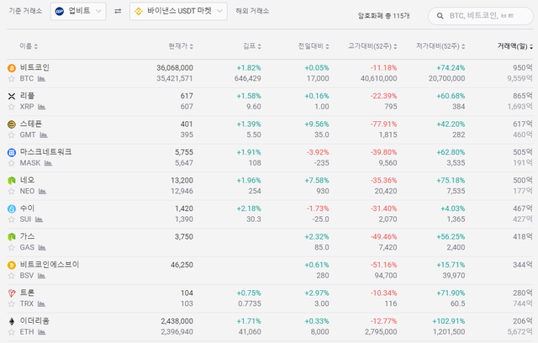
Task: Open the 리플 coin name link
Action: point(27,96)
